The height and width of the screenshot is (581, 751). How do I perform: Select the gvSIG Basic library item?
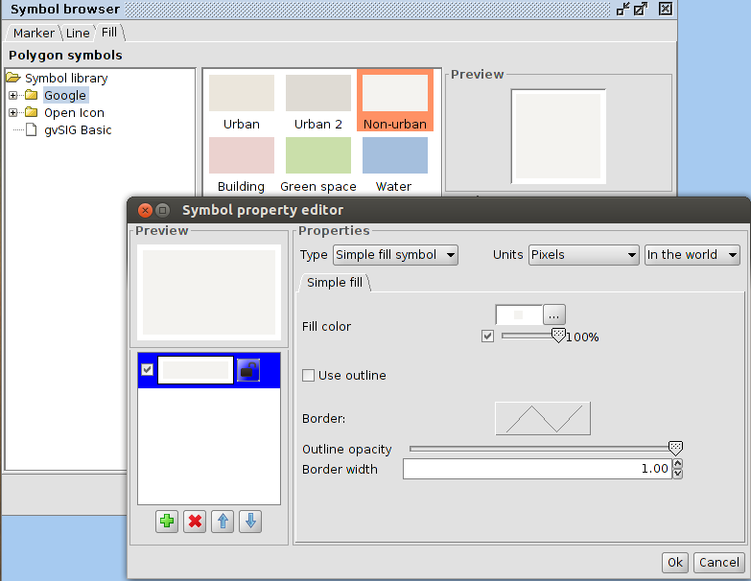[x=78, y=130]
